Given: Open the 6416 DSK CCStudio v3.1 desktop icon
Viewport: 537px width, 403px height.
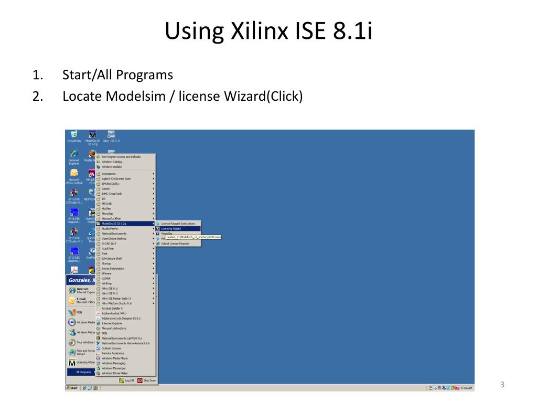Looking at the screenshot, I should click(74, 196).
